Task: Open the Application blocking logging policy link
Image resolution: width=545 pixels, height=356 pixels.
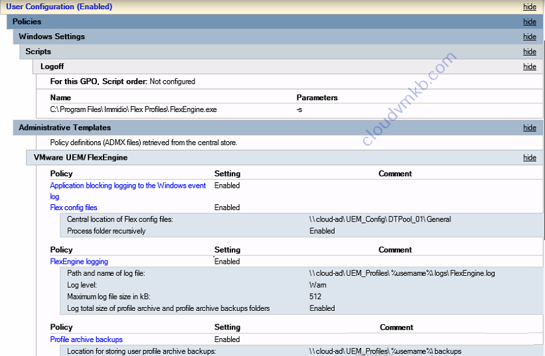Action: coord(128,191)
